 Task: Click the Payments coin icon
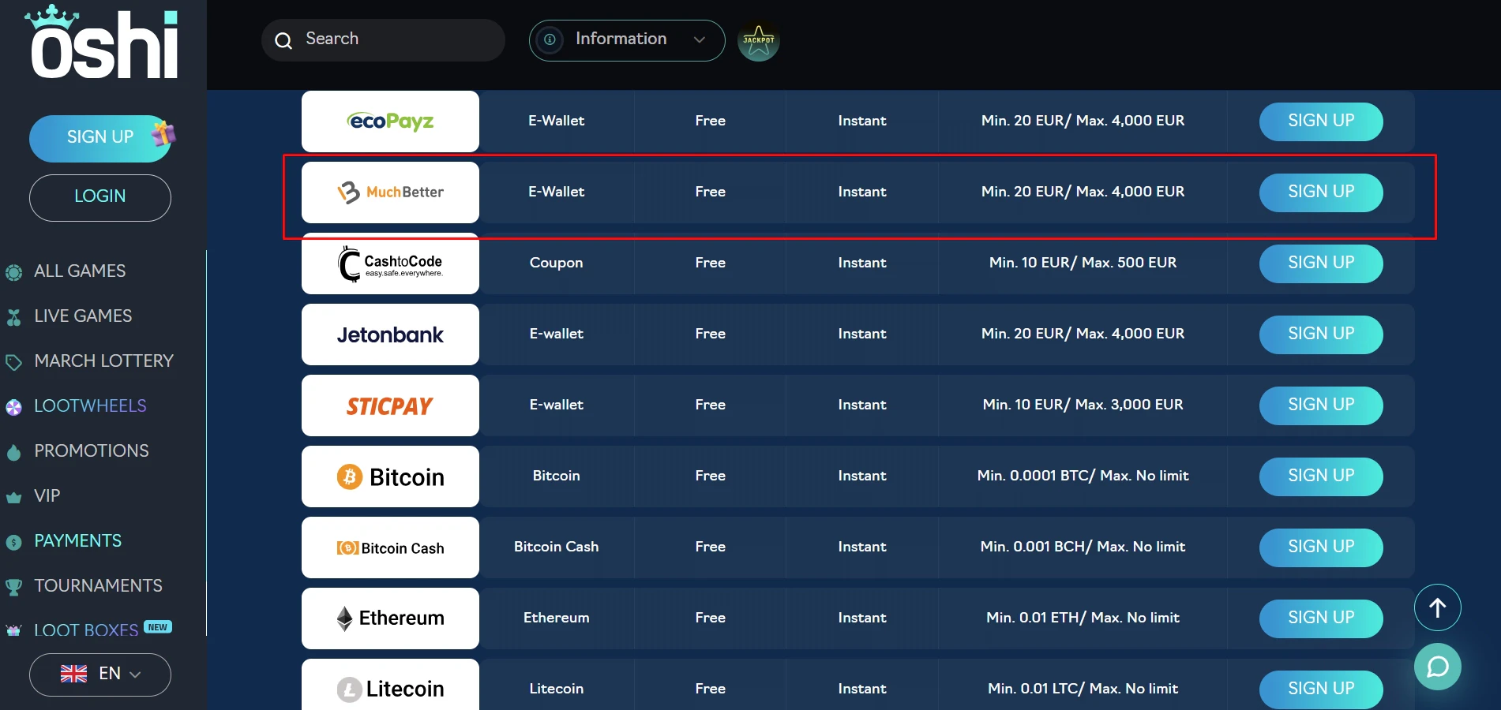point(14,542)
